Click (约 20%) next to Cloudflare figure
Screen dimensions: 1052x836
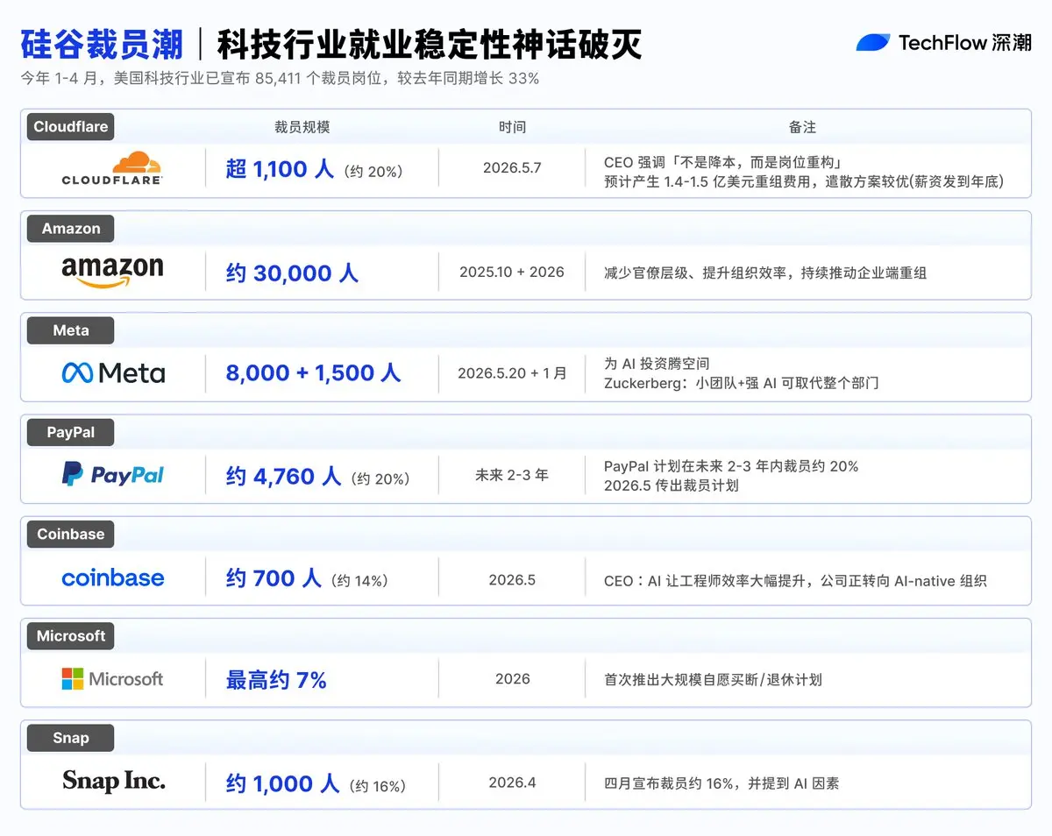point(373,172)
